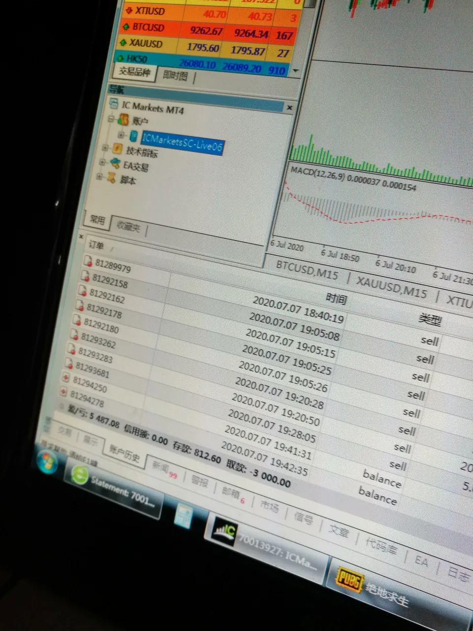Viewport: 473px width, 631px height.
Task: Click the 取款 -3 000.00 summary text
Action: [x=258, y=474]
